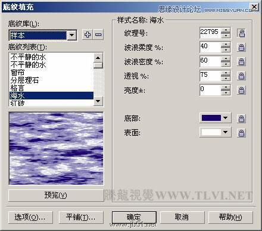The image size is (262, 231).
Task: Click the minus icon to delete texture
Action: 98,35
